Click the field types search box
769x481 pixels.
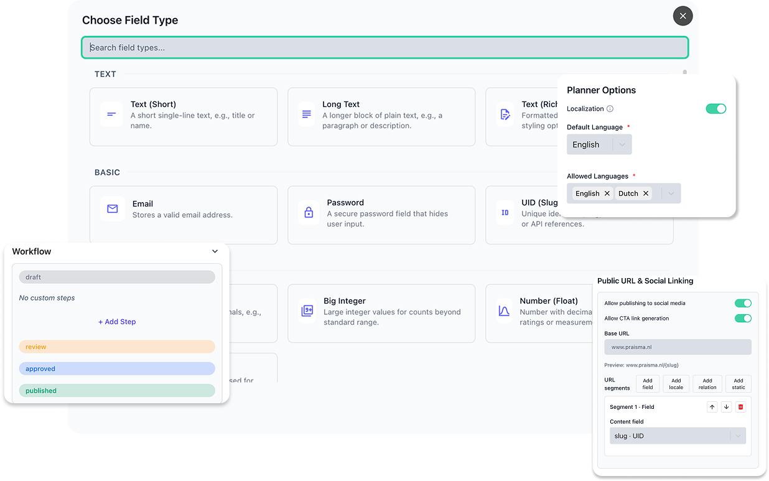(x=384, y=47)
